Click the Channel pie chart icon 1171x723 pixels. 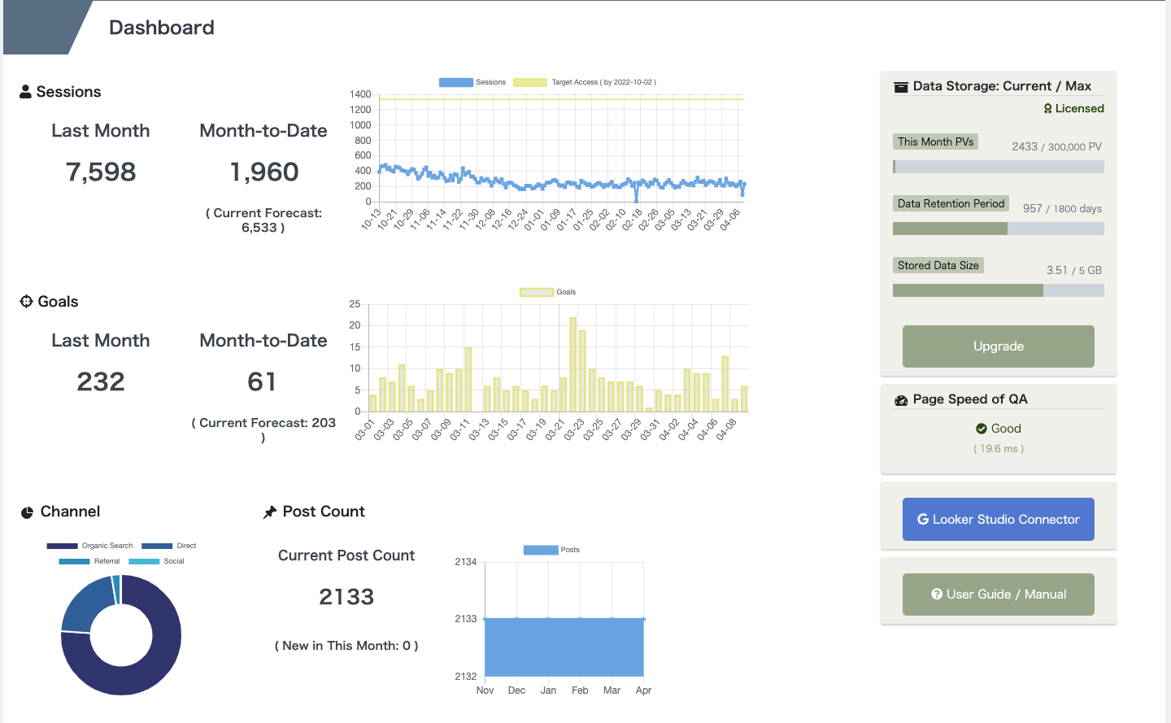[x=27, y=512]
